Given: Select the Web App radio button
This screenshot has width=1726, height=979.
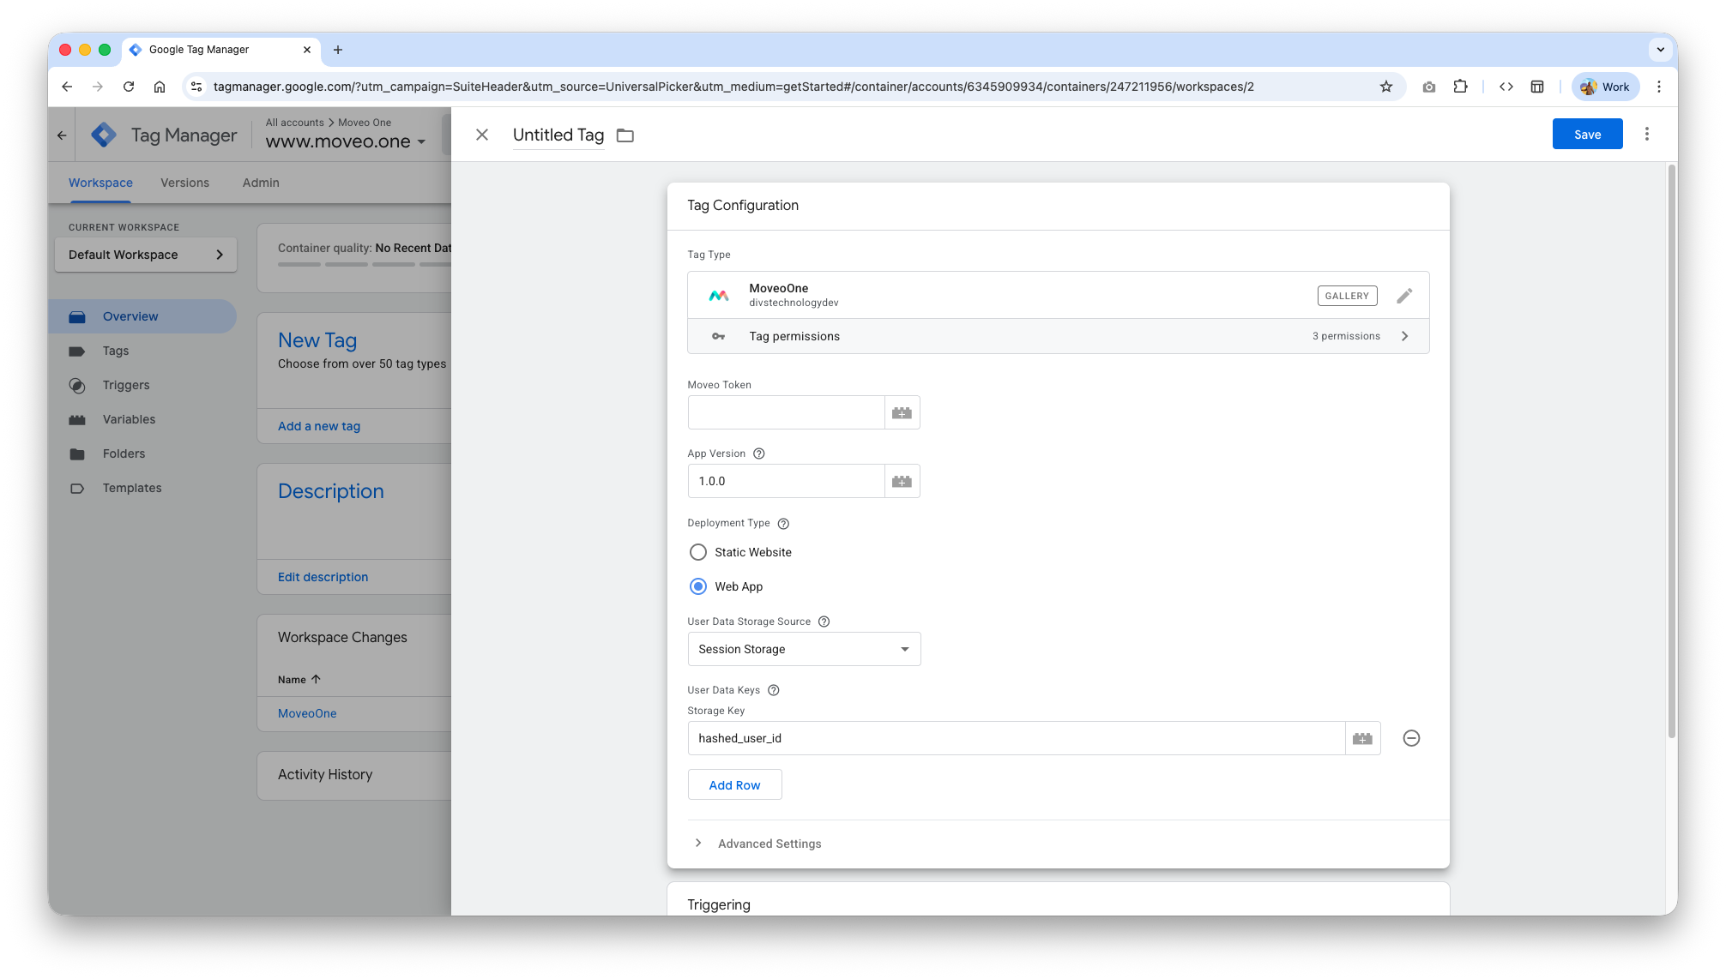Looking at the screenshot, I should tap(698, 586).
